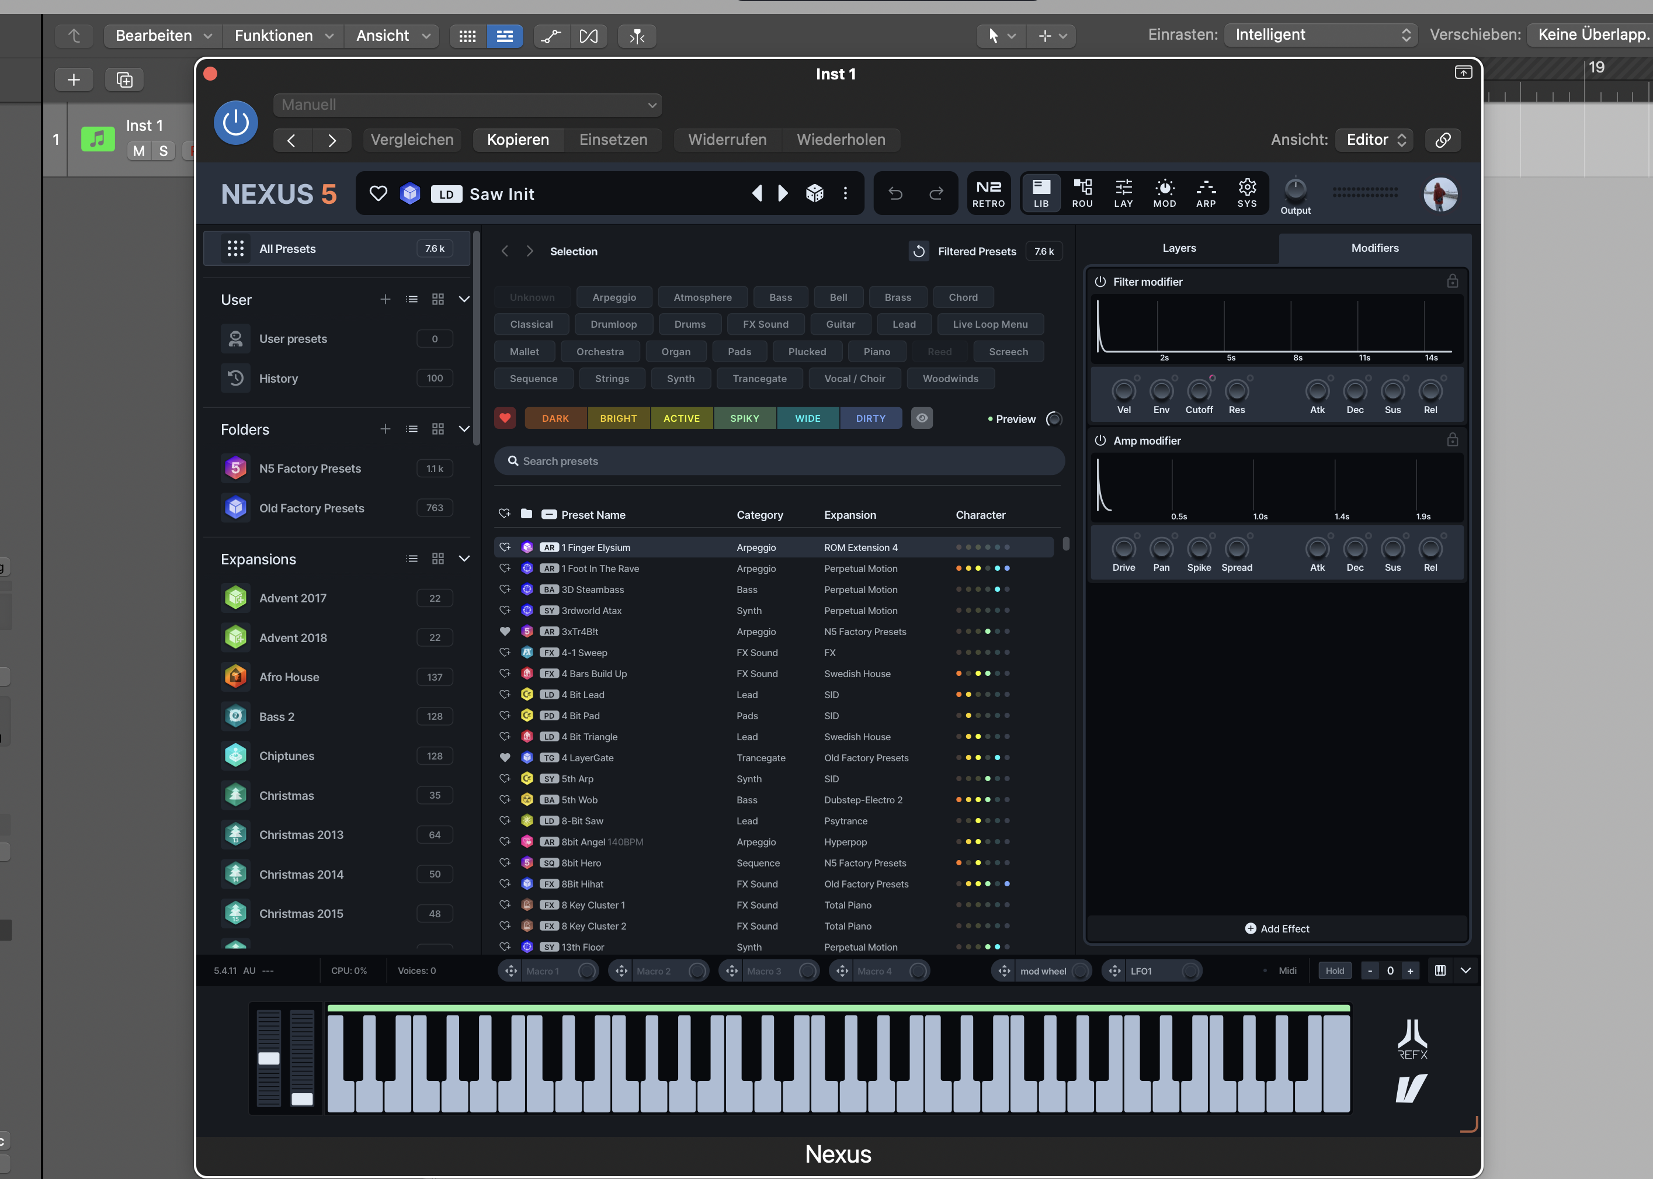Viewport: 1653px width, 1179px height.
Task: Select the DARK character tag
Action: pyautogui.click(x=555, y=418)
